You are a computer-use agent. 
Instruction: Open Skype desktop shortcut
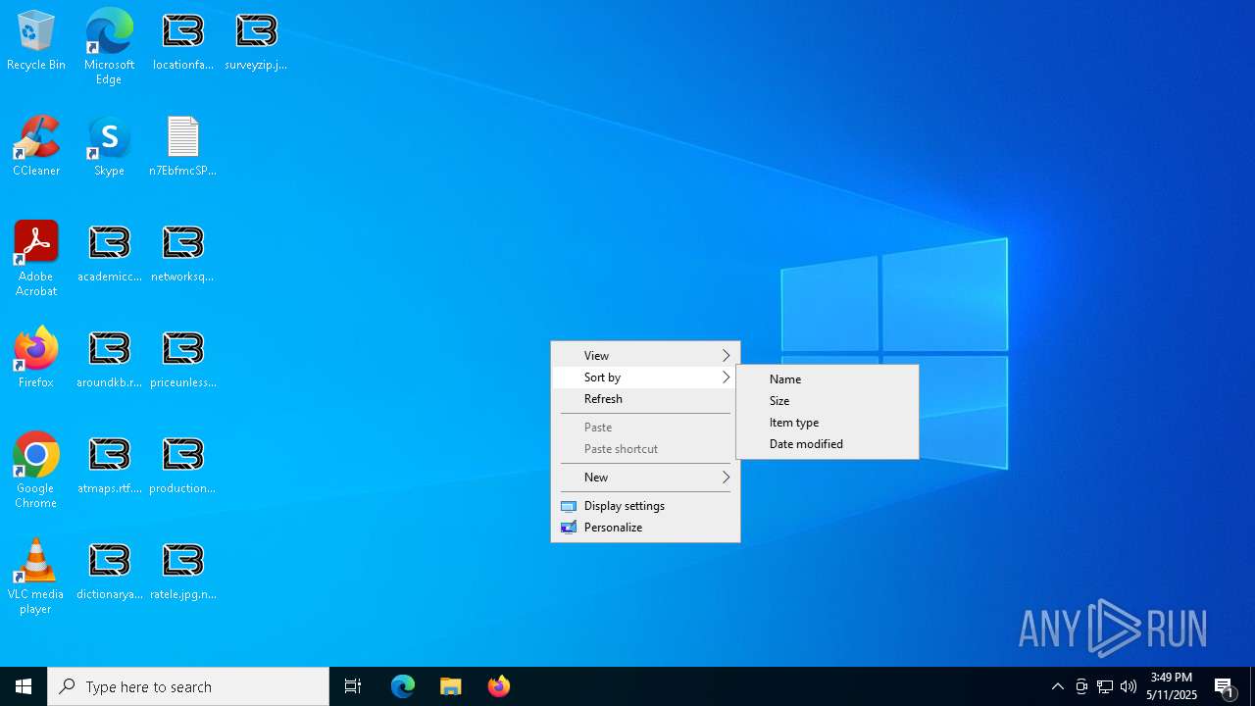(x=109, y=147)
